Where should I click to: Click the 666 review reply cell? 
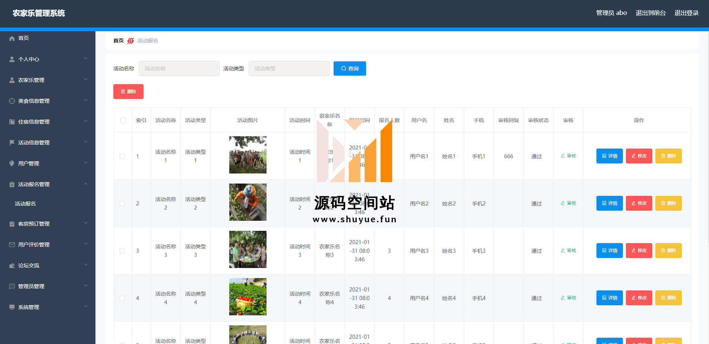[x=508, y=156]
